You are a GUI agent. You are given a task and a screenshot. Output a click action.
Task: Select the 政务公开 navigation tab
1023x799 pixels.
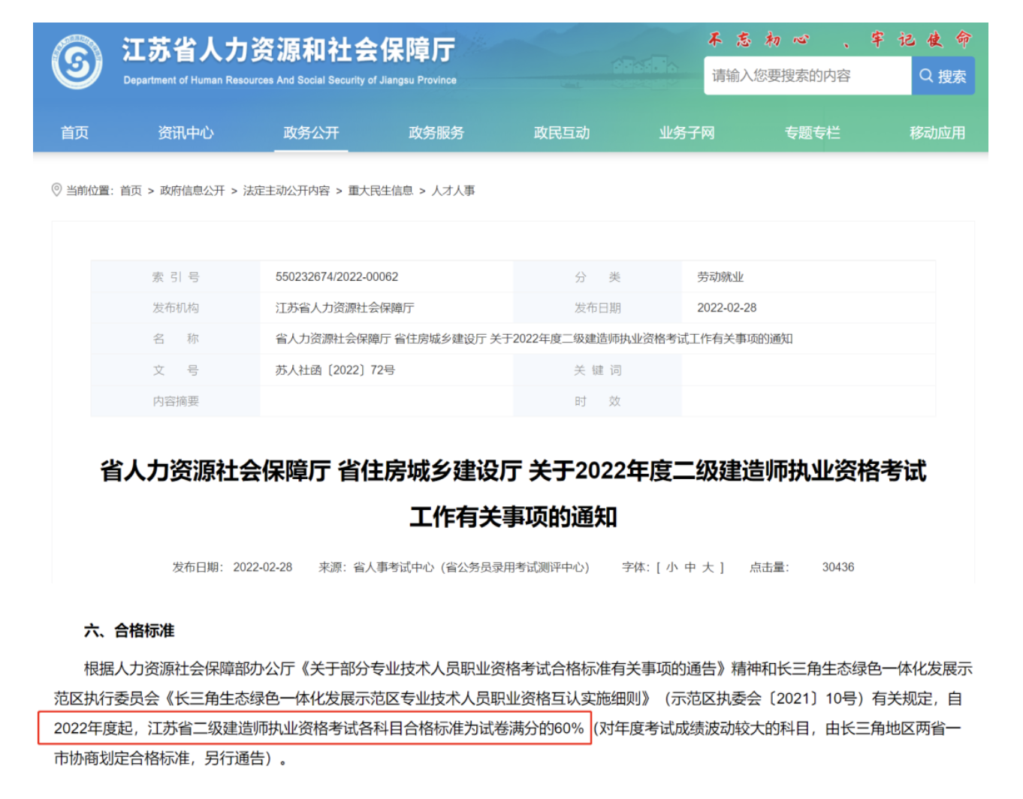click(x=311, y=133)
